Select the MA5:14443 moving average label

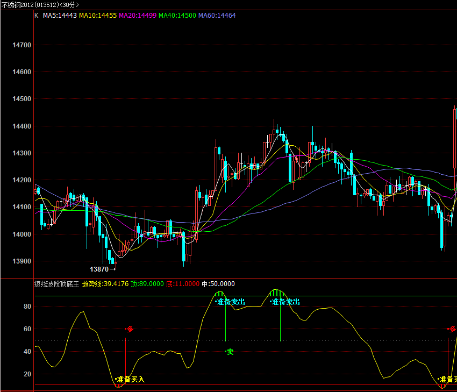click(60, 16)
